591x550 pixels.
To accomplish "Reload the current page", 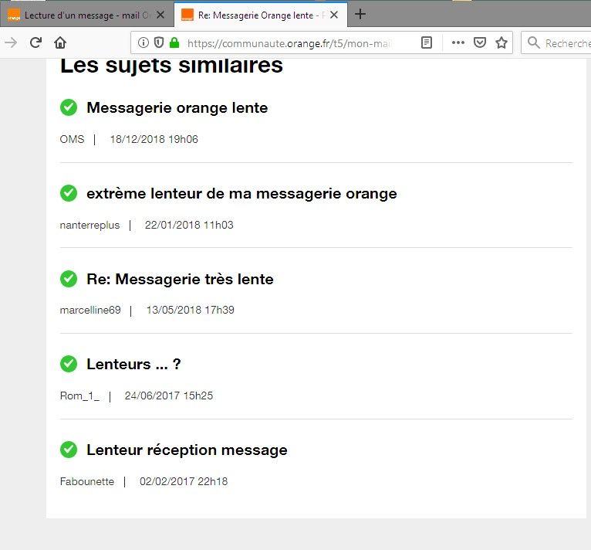I will [35, 42].
